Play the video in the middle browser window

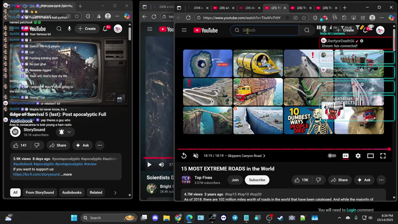(149, 165)
